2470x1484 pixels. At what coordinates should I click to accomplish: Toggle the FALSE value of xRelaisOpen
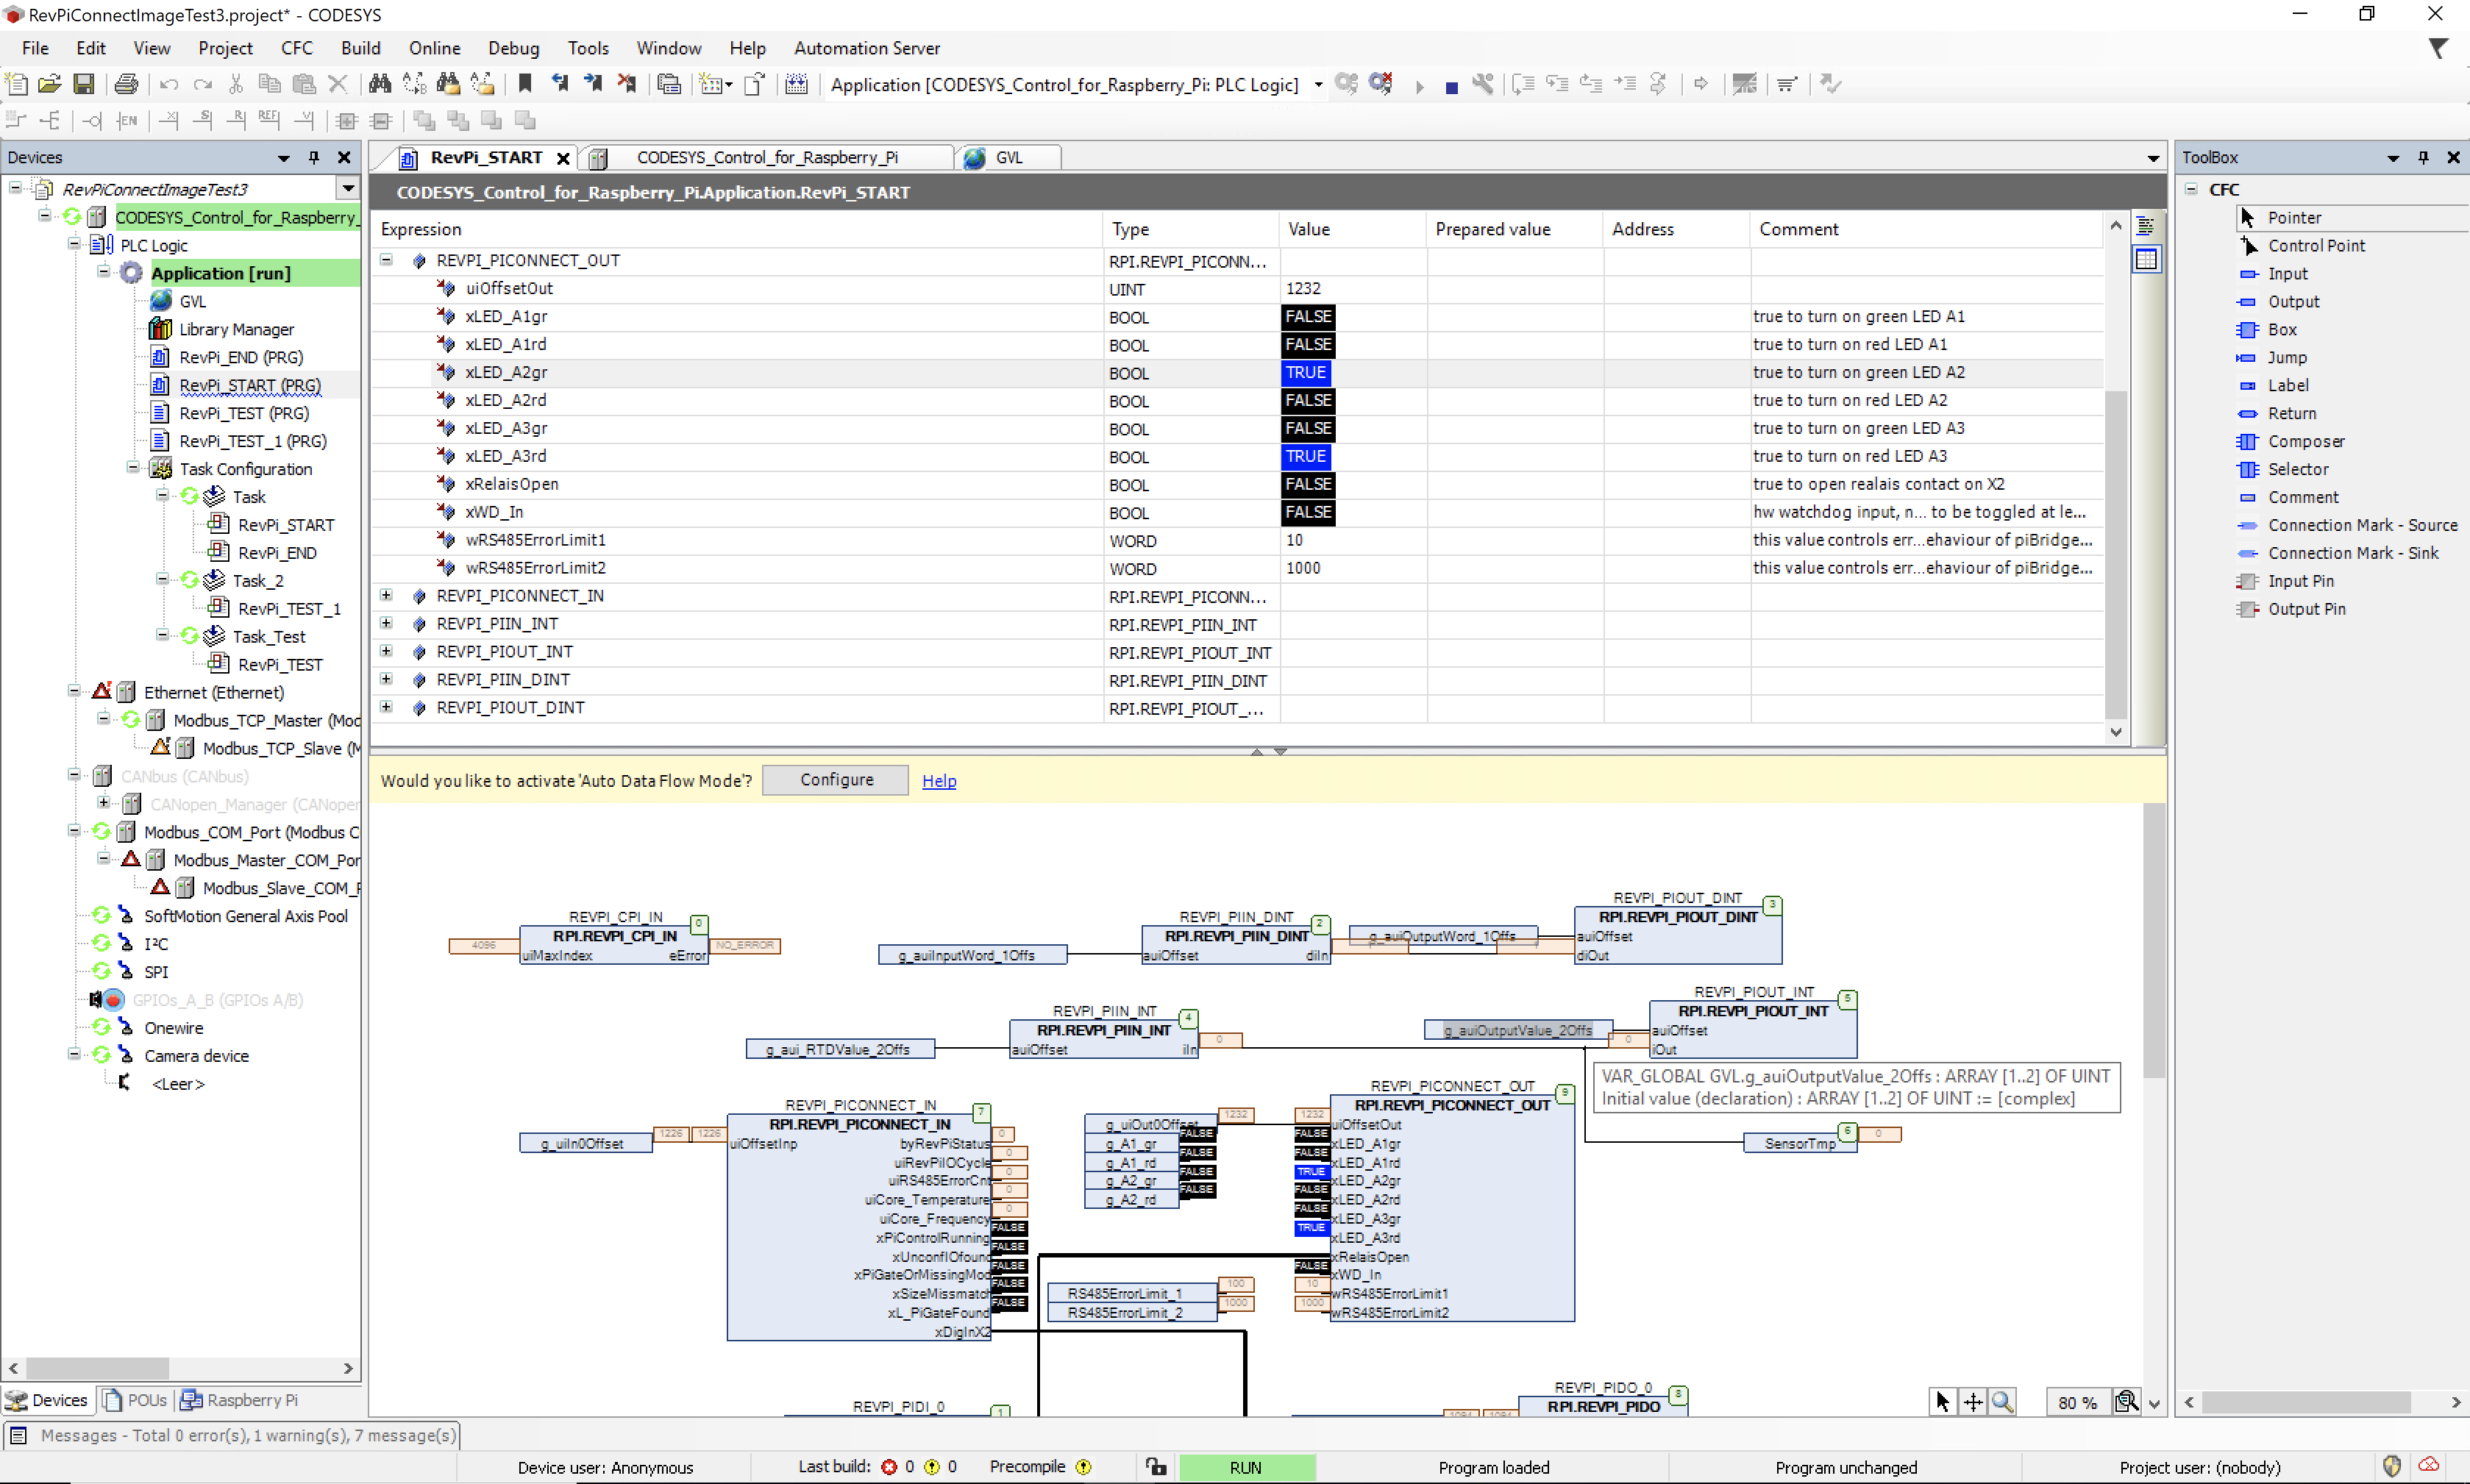coord(1308,484)
